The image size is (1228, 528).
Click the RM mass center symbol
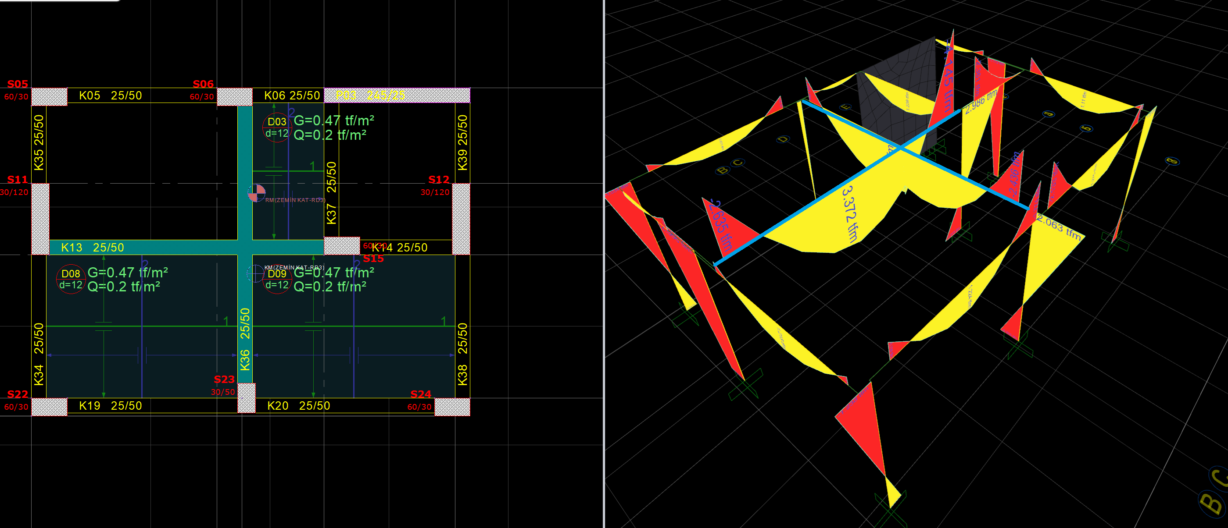coord(257,193)
